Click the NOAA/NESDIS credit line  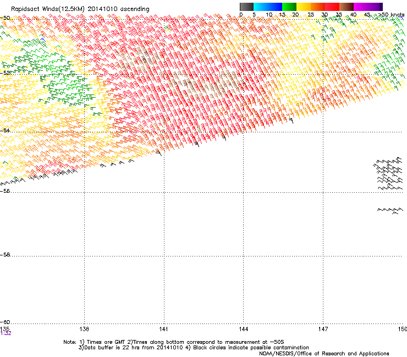point(324,353)
